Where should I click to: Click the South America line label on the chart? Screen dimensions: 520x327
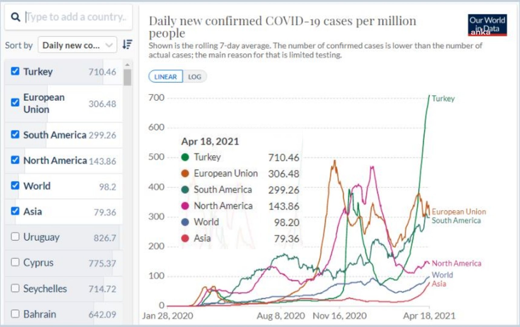pos(456,221)
